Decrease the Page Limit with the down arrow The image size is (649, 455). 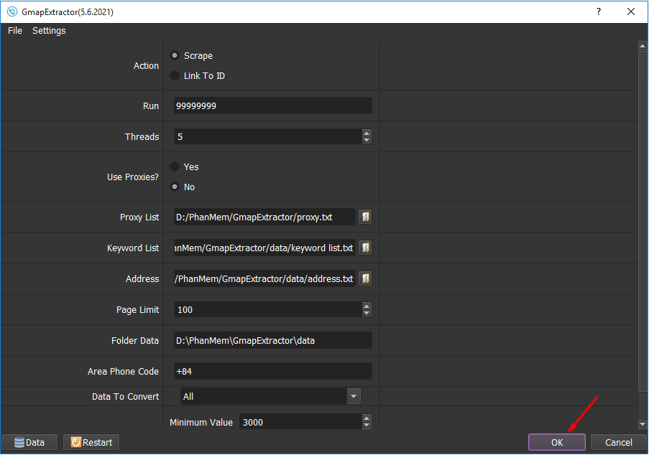[x=367, y=313]
